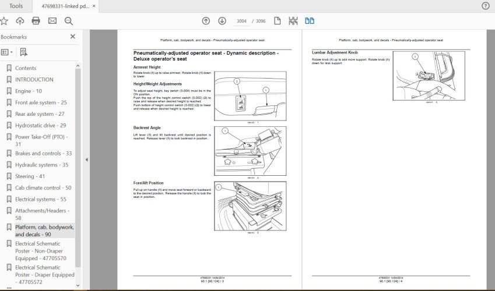Click bookmark icon beside Cab climate control
This screenshot has height=291, width=495.
click(9, 187)
